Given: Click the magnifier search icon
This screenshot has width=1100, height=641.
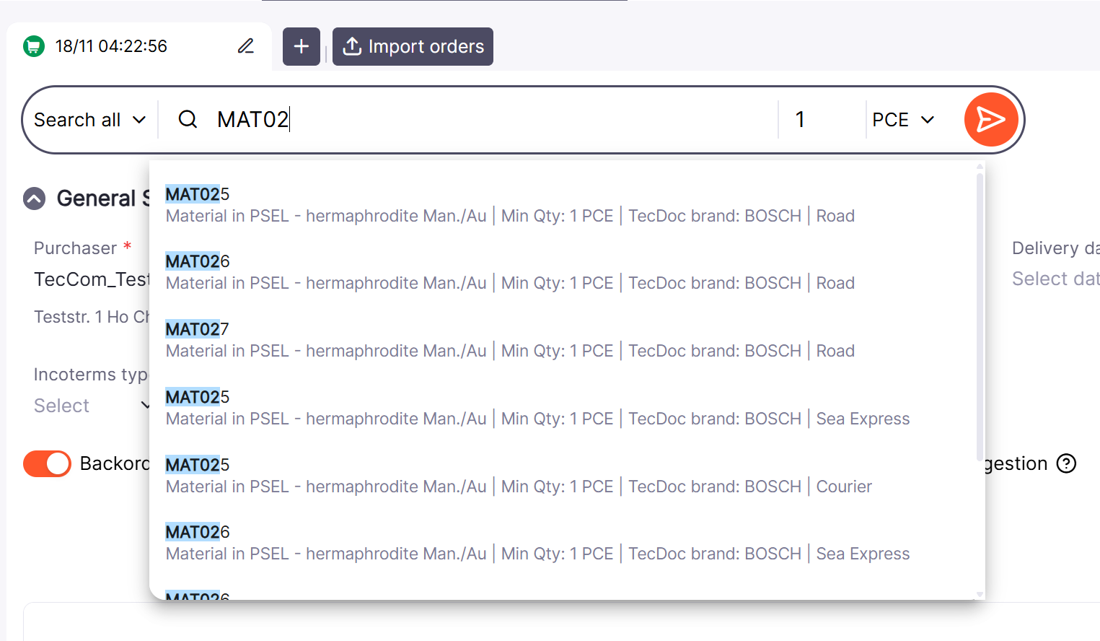Looking at the screenshot, I should coord(188,119).
